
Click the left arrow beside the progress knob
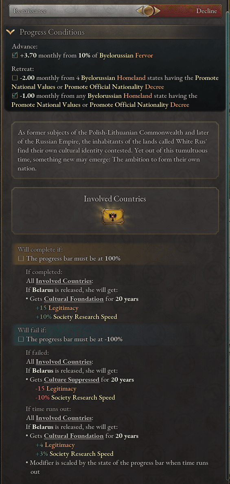pos(139,11)
